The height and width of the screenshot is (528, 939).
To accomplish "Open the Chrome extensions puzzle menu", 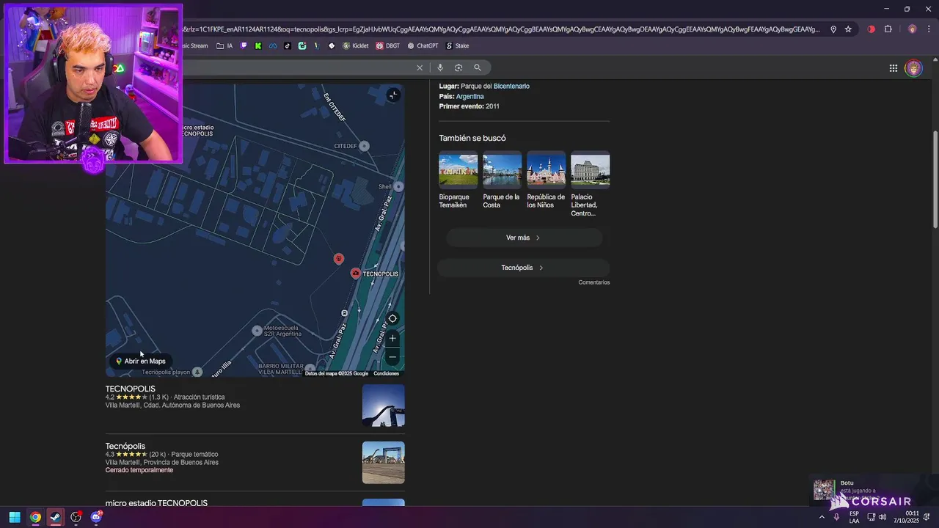I will [x=888, y=29].
